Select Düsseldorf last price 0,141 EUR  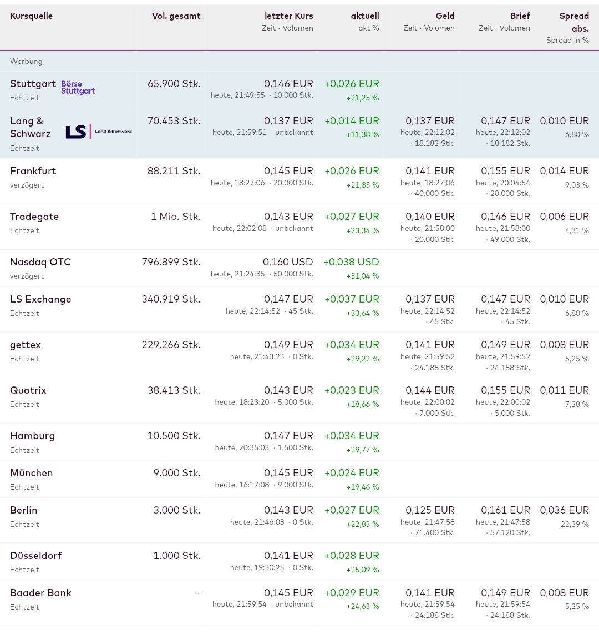click(x=288, y=556)
